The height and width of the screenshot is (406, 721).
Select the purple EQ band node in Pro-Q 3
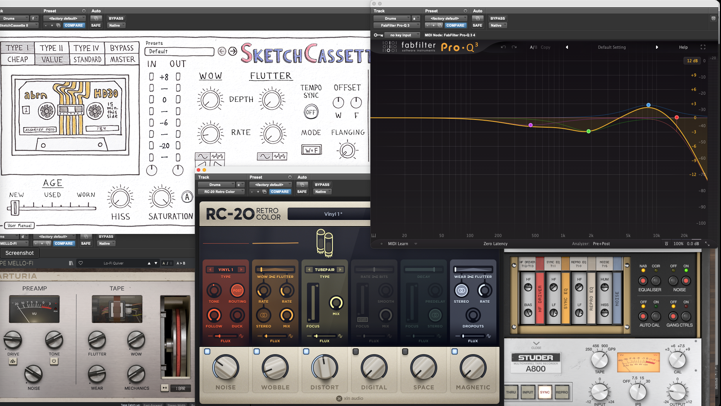530,125
